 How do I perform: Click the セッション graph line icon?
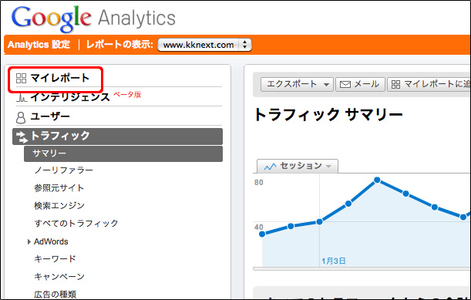270,167
